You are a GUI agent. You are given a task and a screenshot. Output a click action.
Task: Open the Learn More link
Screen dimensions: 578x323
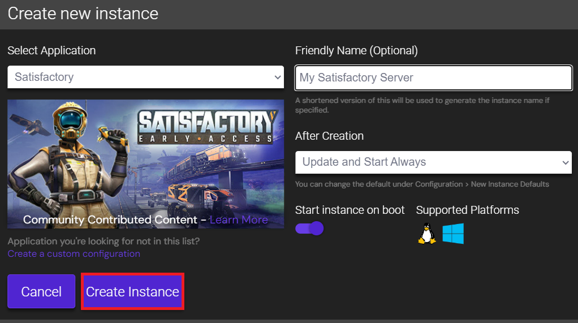(239, 219)
